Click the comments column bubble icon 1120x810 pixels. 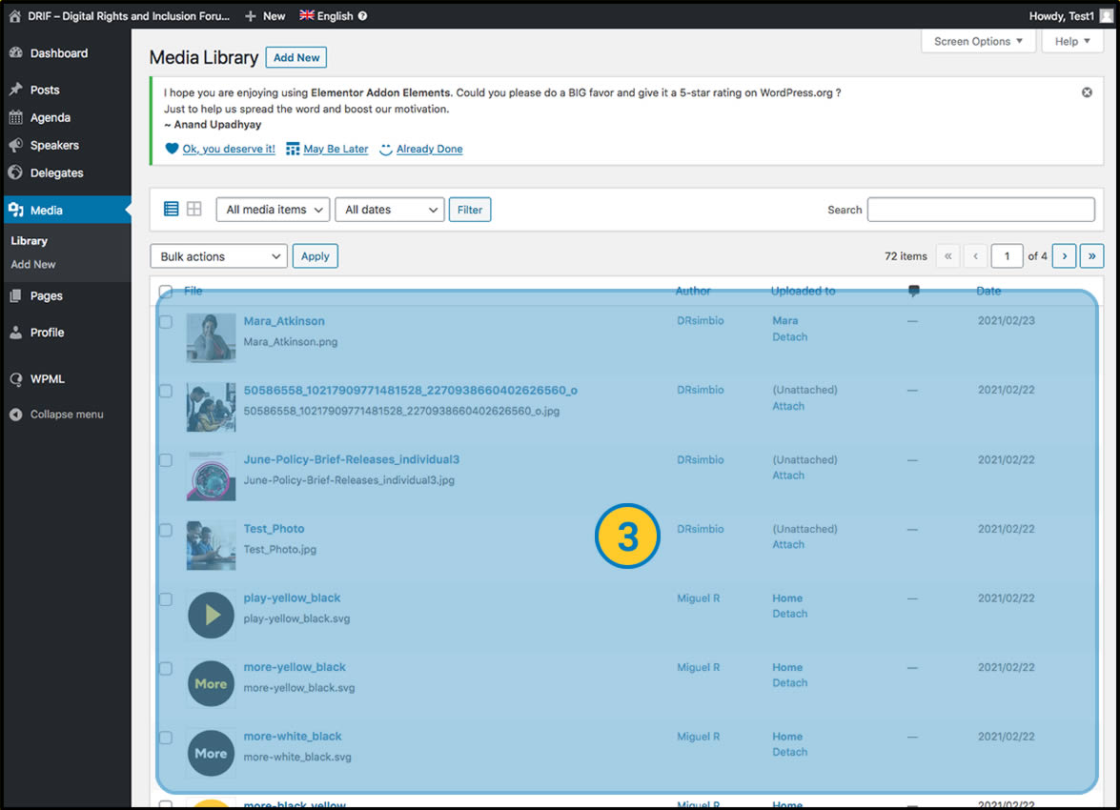point(913,291)
